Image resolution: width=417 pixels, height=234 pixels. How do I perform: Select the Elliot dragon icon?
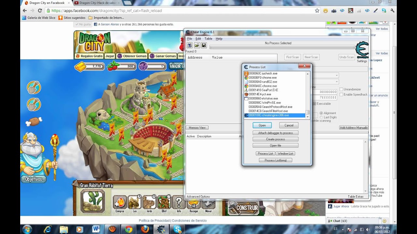click(164, 202)
